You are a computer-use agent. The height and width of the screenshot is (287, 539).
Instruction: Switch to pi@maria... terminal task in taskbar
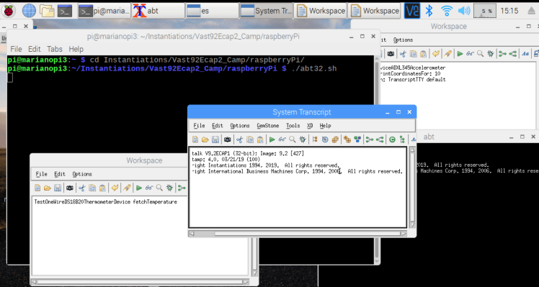point(104,11)
